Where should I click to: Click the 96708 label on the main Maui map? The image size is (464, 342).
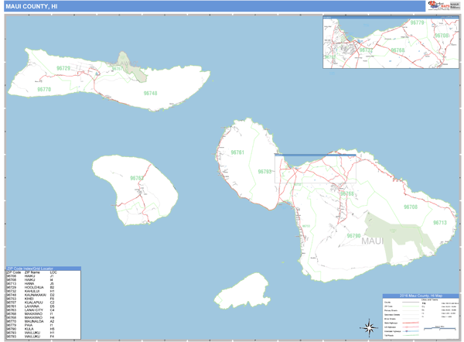[411, 207]
